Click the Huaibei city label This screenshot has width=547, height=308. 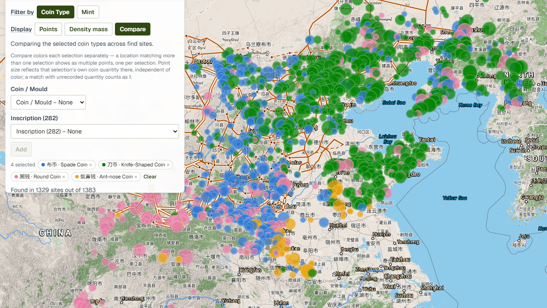tap(338, 225)
